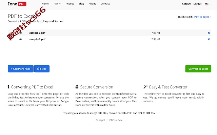The width and height of the screenshot is (217, 135).
Task: Click the Converting PDF to Excel heading
Action: click(32, 87)
